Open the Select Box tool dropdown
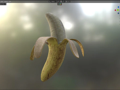The width and height of the screenshot is (120, 90). (3, 4)
